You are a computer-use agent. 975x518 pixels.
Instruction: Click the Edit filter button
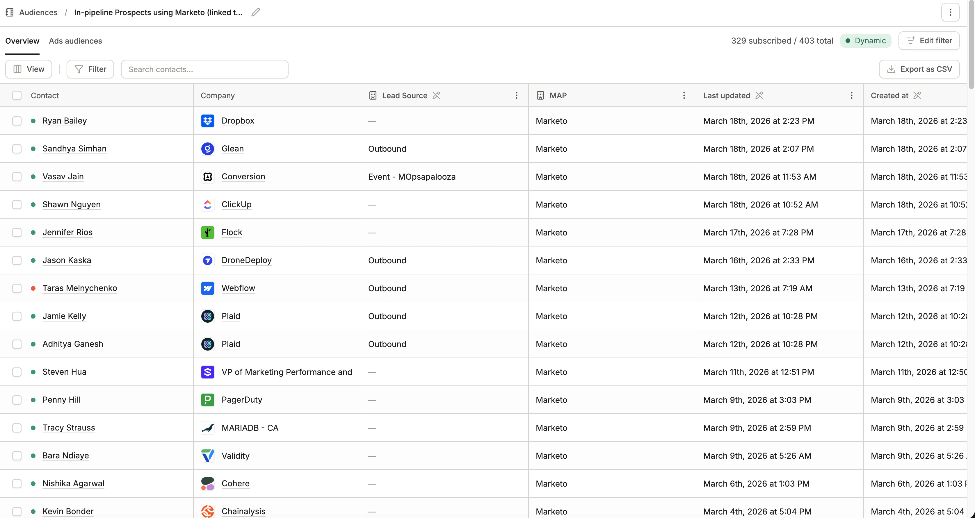[x=929, y=40]
